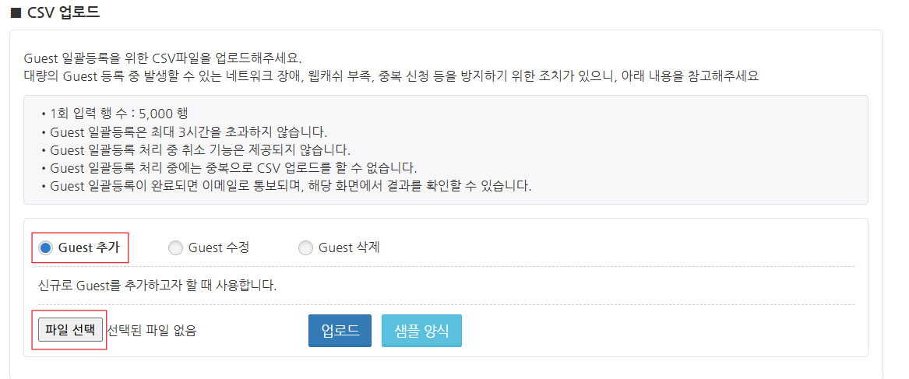Select the Guest 수정 radio button
The height and width of the screenshot is (379, 909).
tap(174, 248)
